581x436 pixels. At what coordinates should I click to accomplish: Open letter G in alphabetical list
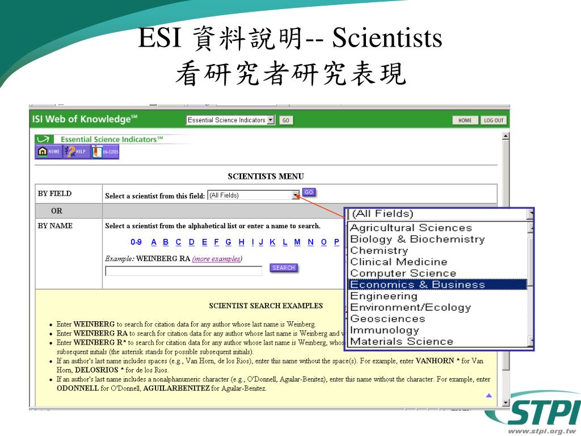228,242
